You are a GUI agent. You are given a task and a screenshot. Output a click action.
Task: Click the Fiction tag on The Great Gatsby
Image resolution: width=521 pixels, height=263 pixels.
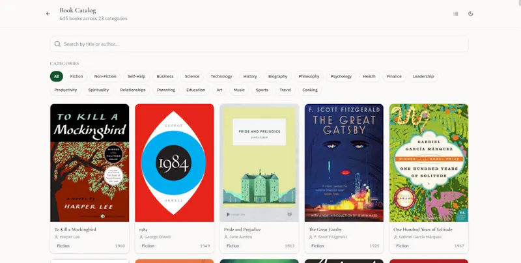click(317, 246)
